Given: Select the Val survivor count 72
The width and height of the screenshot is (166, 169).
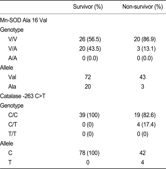Looking at the screenshot, I should click(x=88, y=77).
